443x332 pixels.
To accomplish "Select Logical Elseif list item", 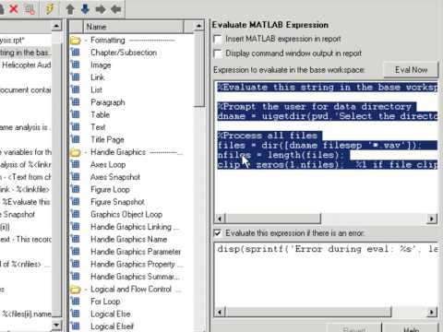I will [112, 326].
